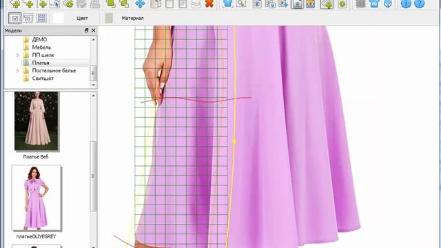Select the Постельное белье folder
Viewport: 441px width, 248px height.
point(54,70)
